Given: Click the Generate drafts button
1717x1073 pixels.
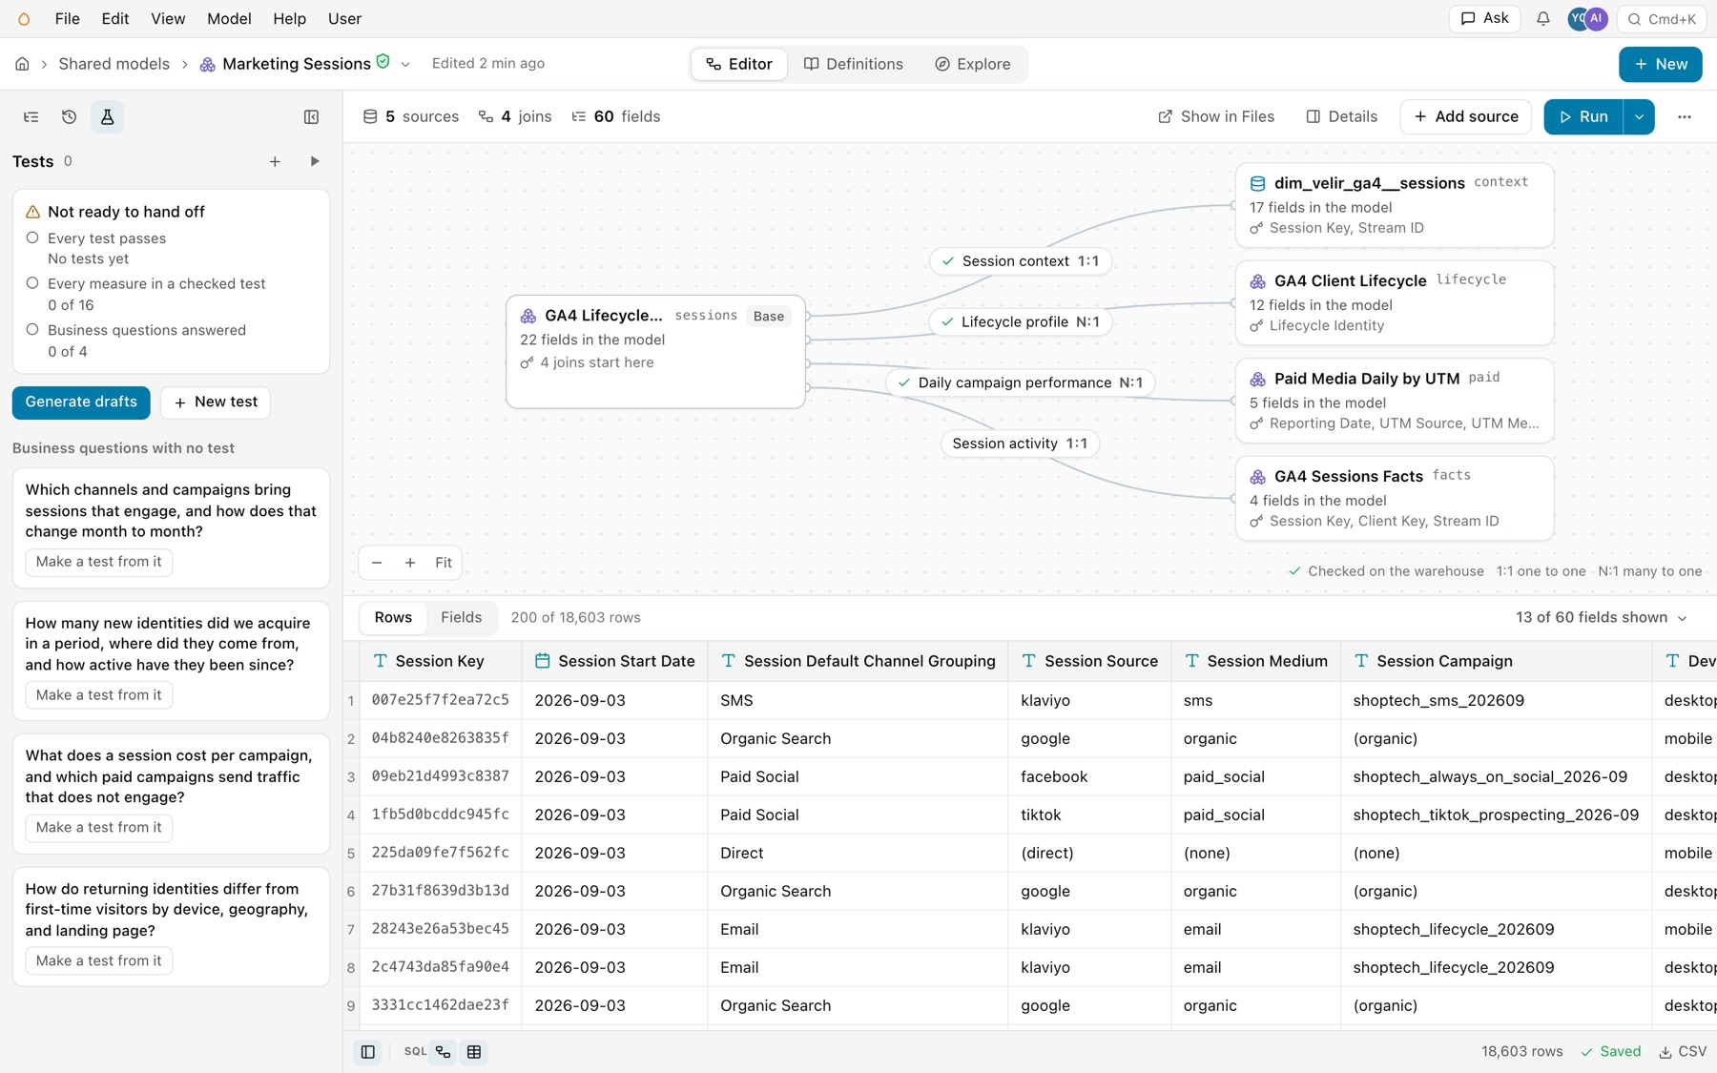Looking at the screenshot, I should click(x=81, y=402).
